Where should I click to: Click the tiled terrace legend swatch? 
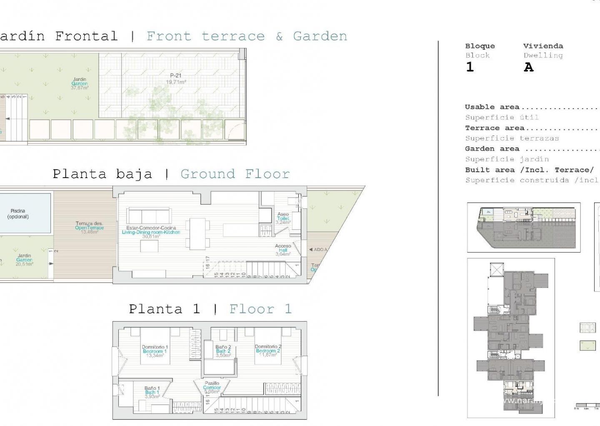[587, 327]
